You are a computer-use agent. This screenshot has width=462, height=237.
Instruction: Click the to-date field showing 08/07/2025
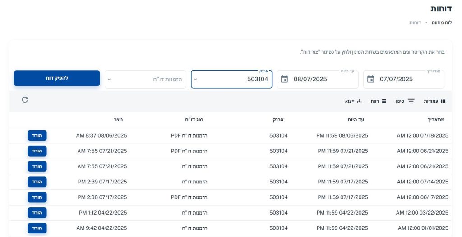click(x=318, y=79)
